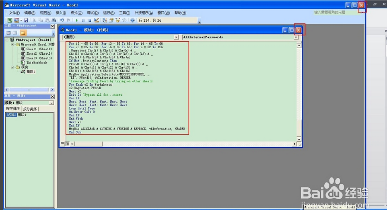Image resolution: width=387 pixels, height=210 pixels.
Task: Cut selection with scissors icon
Action: coord(34,20)
